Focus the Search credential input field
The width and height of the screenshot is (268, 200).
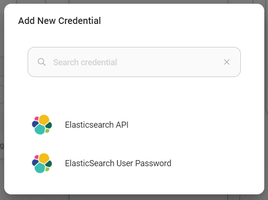[134, 62]
